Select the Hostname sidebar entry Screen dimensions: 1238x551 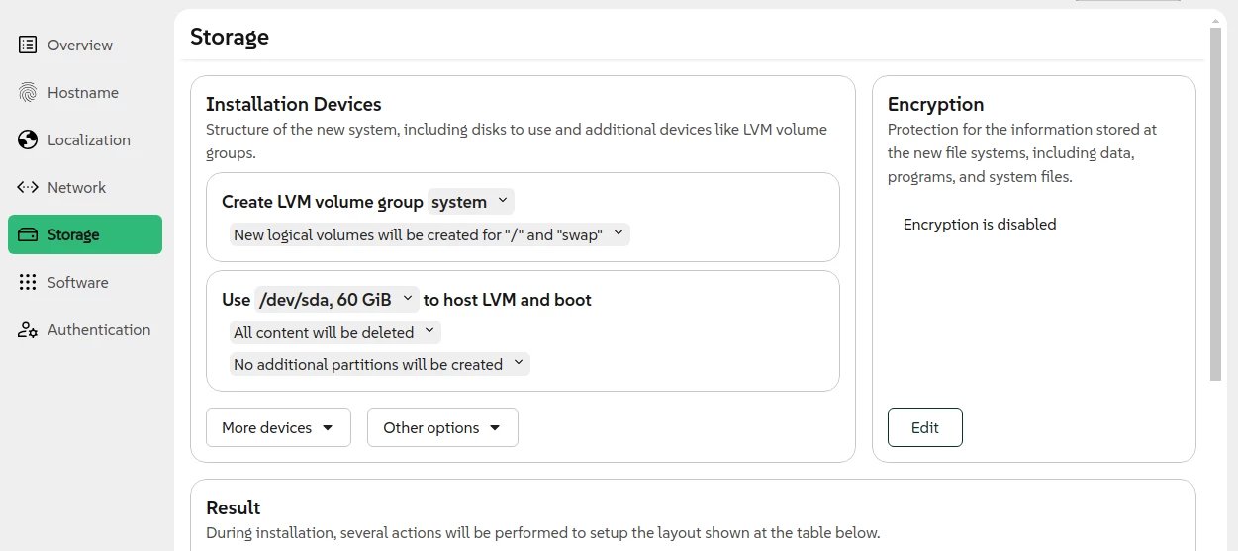82,92
